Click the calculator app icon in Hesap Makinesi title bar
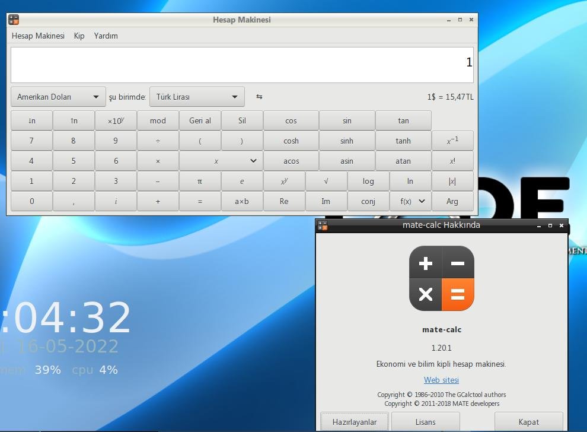 tap(14, 20)
